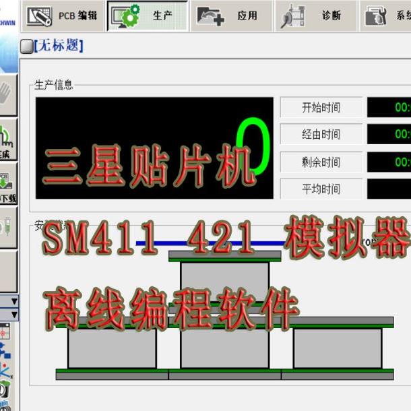Open the 应用 tab
Viewport: 411px width, 411px height.
point(232,15)
